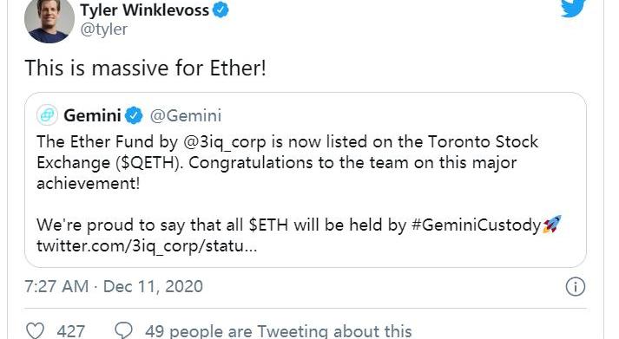Screen dimensions: 619x339
Task: Like the tweet with heart icon
Action: tap(35, 330)
